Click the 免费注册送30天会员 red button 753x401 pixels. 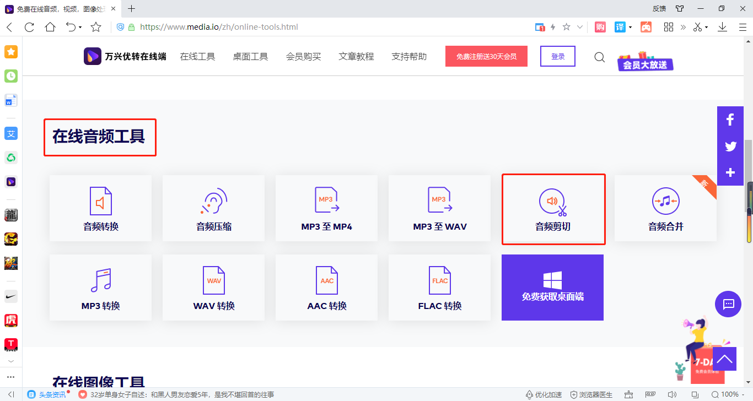click(486, 56)
